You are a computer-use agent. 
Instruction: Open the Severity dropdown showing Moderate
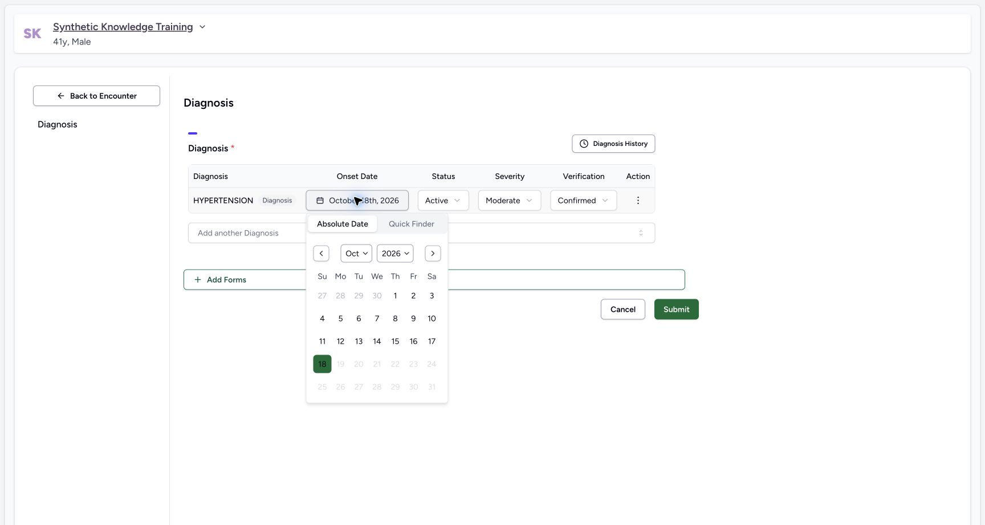pyautogui.click(x=509, y=201)
